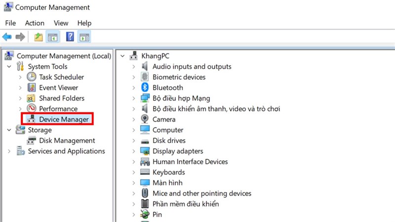Collapse the KhangPC root node
This screenshot has height=222, width=395.
pos(122,56)
